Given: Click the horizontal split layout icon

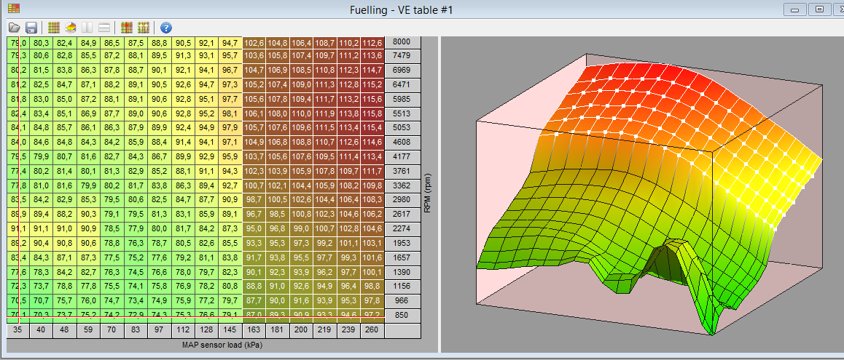Looking at the screenshot, I should coord(104,28).
